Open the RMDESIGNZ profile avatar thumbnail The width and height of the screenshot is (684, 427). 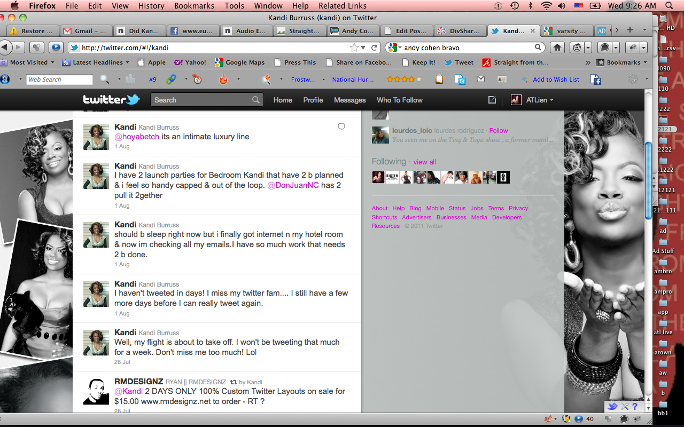coord(96,391)
